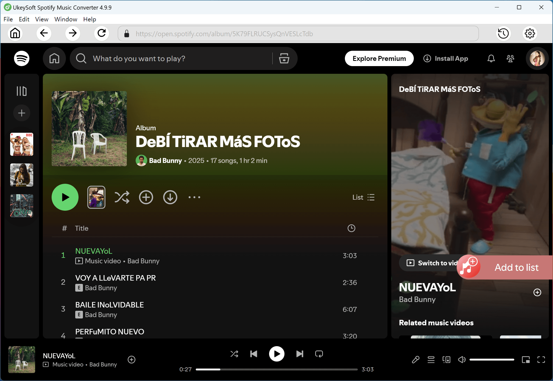Toggle repeat mode in player bar

click(x=319, y=354)
